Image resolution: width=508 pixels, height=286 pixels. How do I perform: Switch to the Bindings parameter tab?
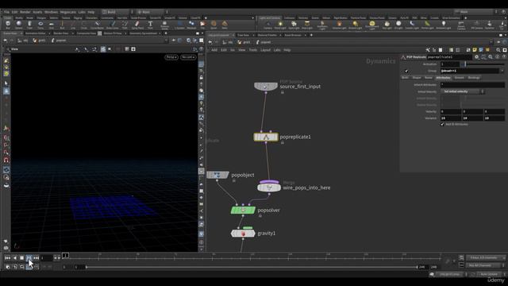click(474, 78)
